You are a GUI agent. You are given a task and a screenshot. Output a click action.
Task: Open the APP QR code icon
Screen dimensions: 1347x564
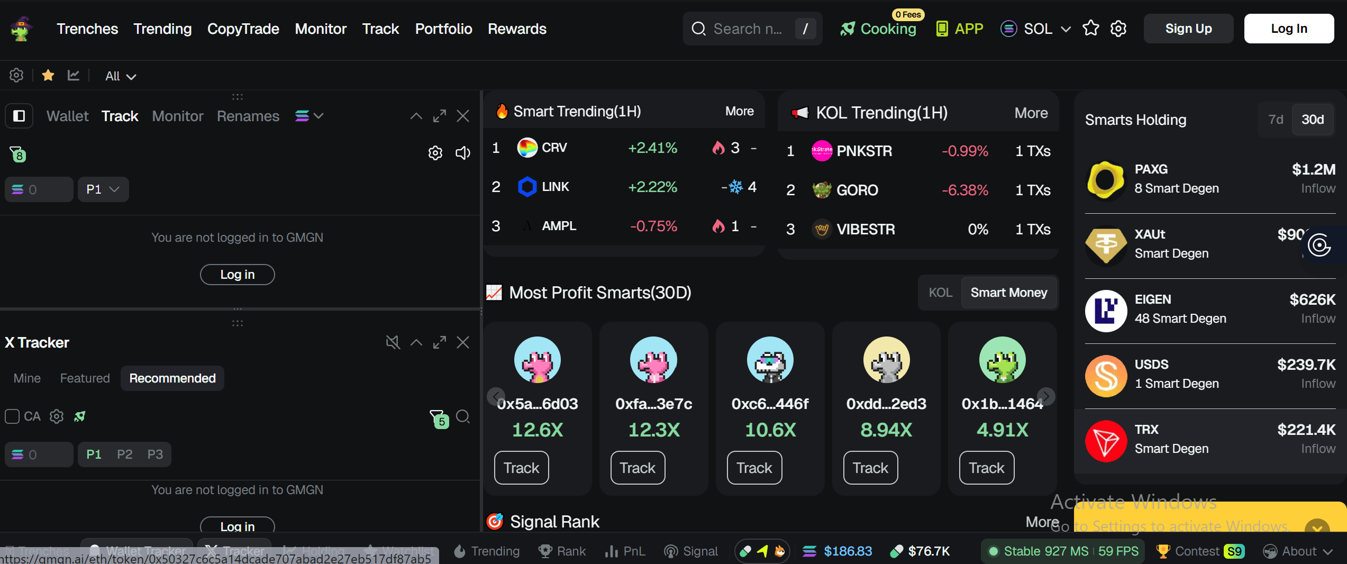(943, 28)
